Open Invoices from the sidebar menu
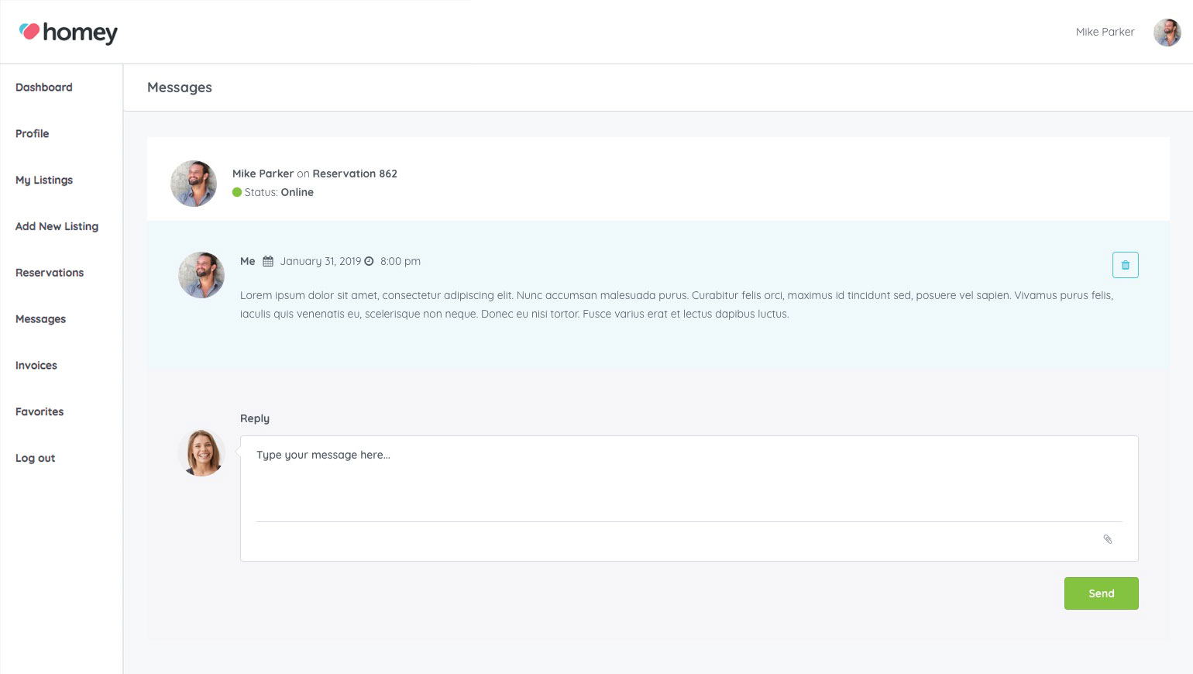Image resolution: width=1193 pixels, height=674 pixels. pos(36,366)
